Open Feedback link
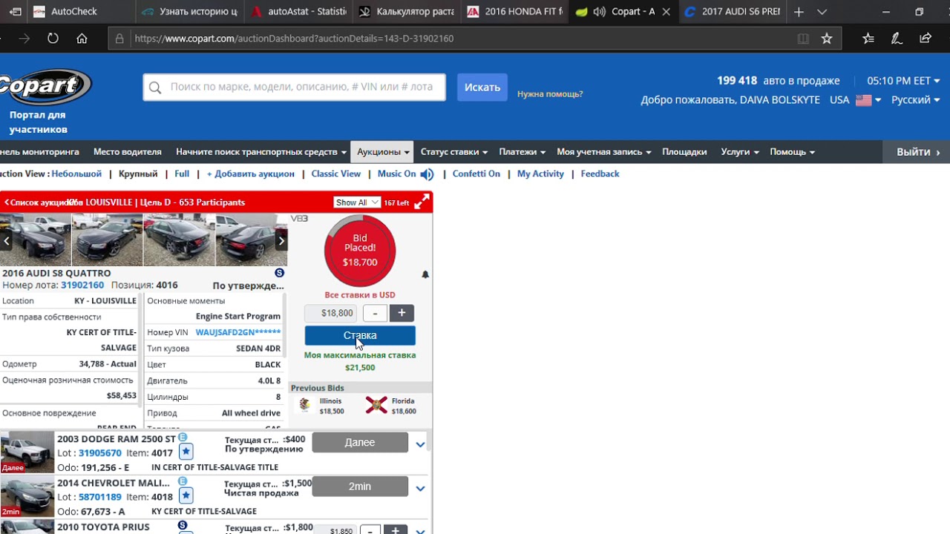 coord(600,174)
